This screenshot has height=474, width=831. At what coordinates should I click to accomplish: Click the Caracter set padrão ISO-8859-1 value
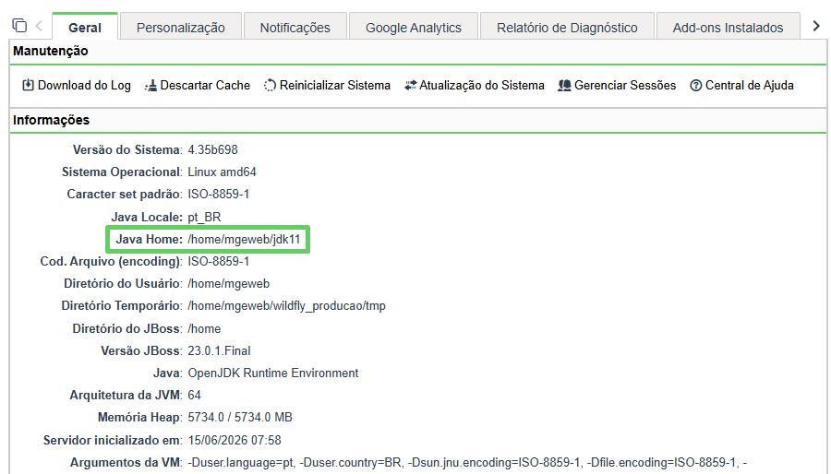[218, 195]
